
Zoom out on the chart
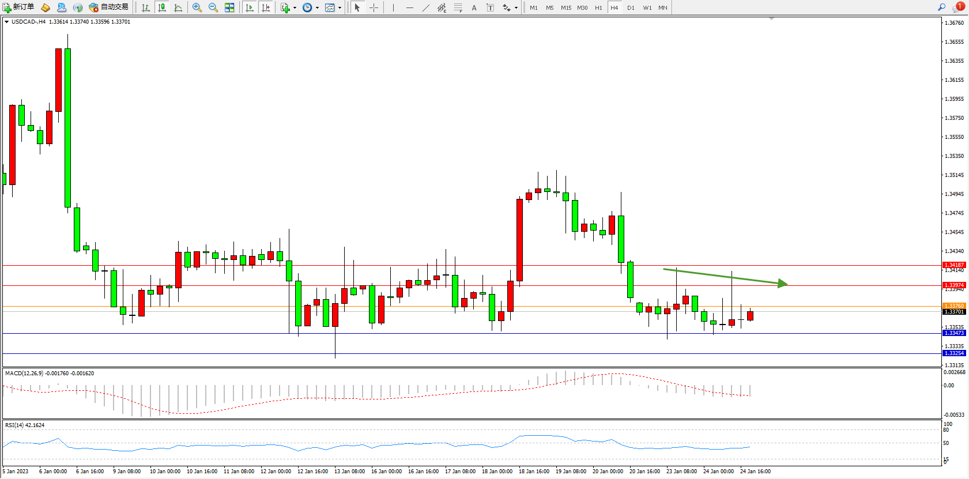213,7
